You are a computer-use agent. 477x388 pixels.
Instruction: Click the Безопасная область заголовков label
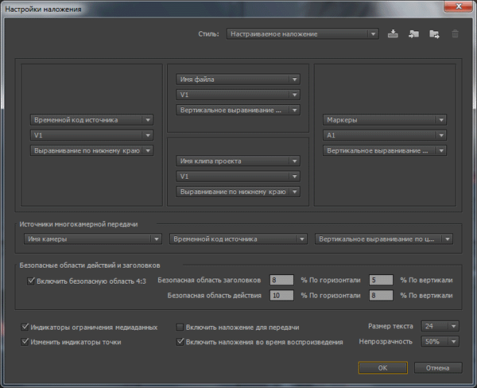(209, 280)
